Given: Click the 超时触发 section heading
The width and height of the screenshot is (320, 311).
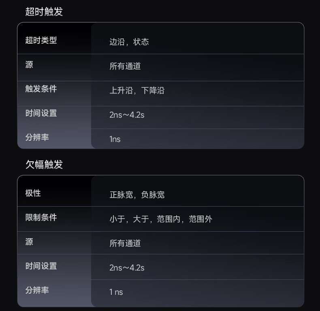Looking at the screenshot, I should click(x=44, y=12).
